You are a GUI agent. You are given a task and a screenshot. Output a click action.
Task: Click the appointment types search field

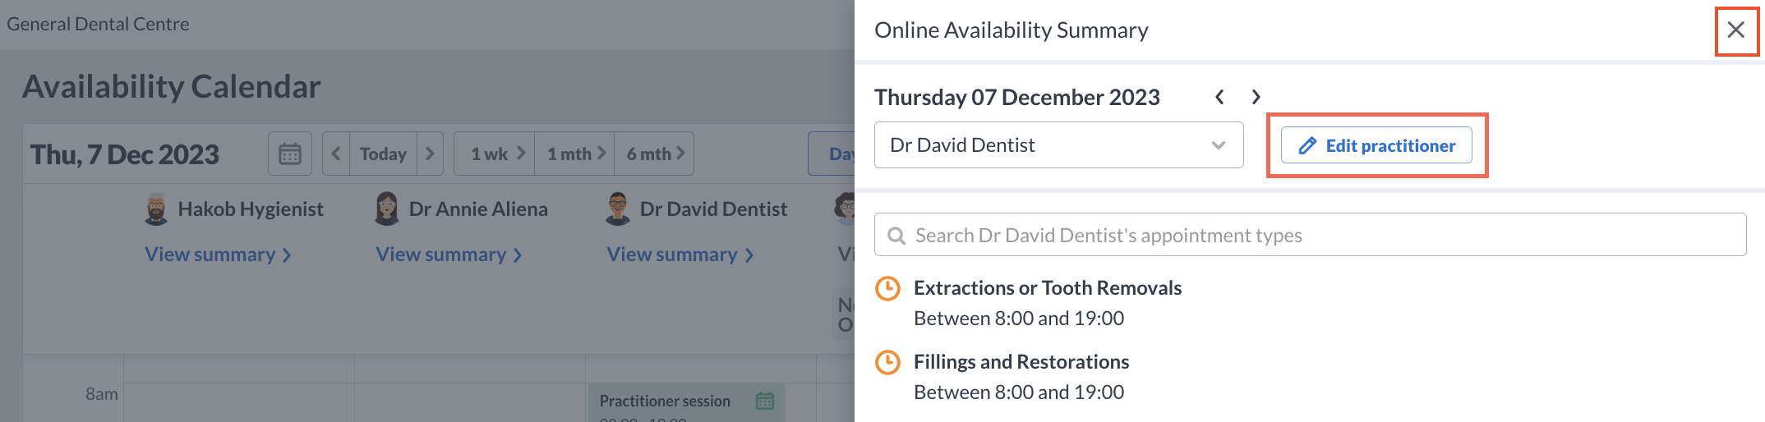[x=1310, y=235]
